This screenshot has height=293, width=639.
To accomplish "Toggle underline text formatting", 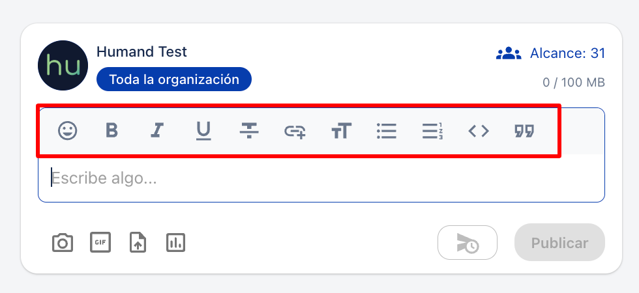I will [203, 132].
